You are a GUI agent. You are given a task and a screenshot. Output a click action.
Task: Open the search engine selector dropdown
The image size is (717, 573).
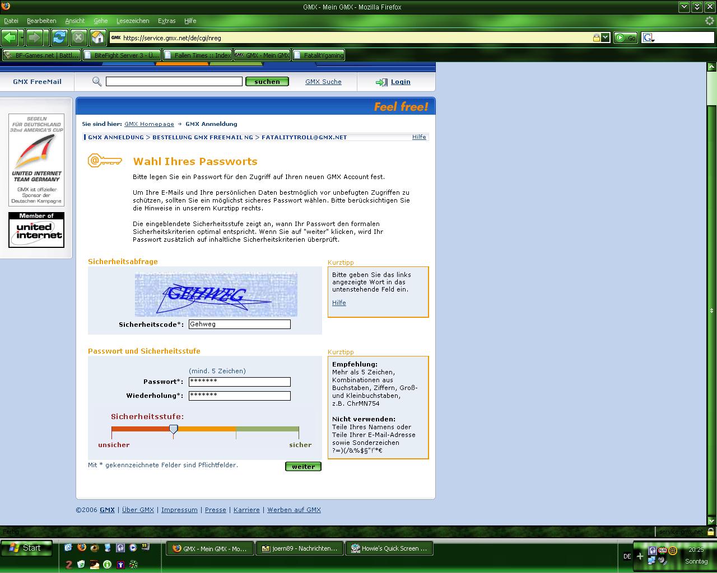[648, 38]
